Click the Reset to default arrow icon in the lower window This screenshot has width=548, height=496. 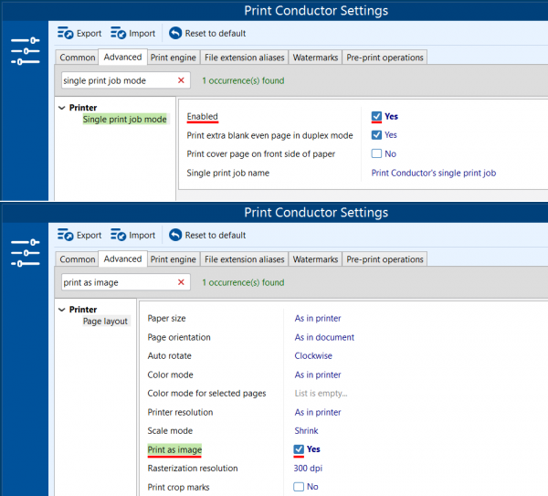(175, 235)
